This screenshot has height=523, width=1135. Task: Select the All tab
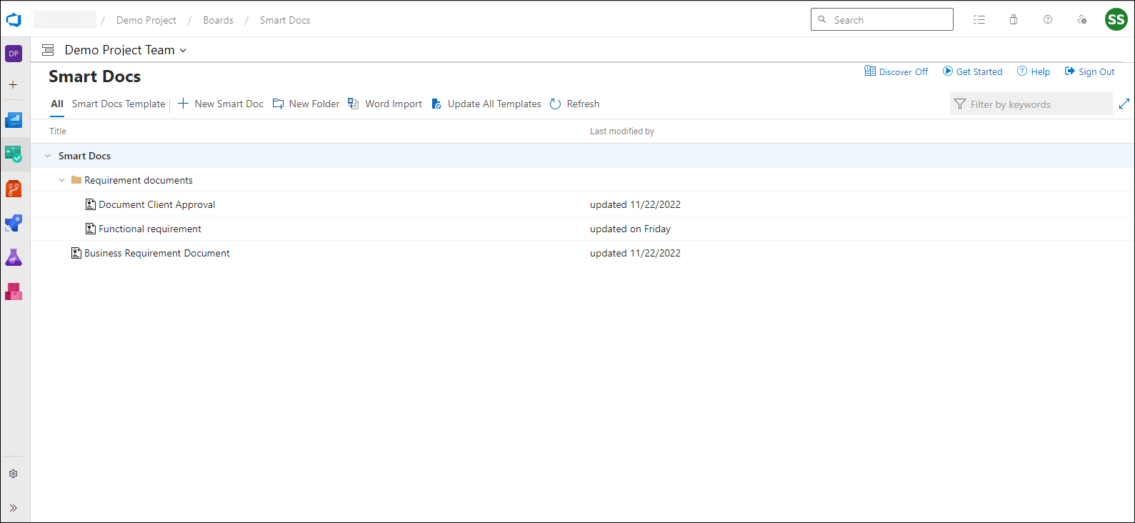[57, 104]
